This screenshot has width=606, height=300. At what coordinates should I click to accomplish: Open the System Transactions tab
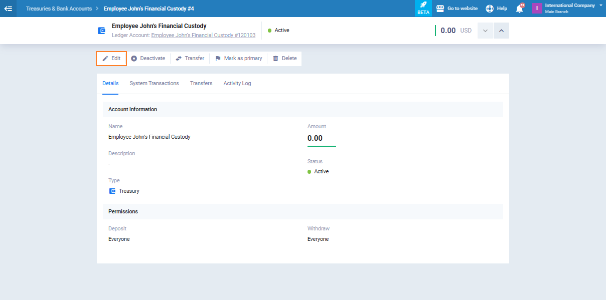[155, 84]
